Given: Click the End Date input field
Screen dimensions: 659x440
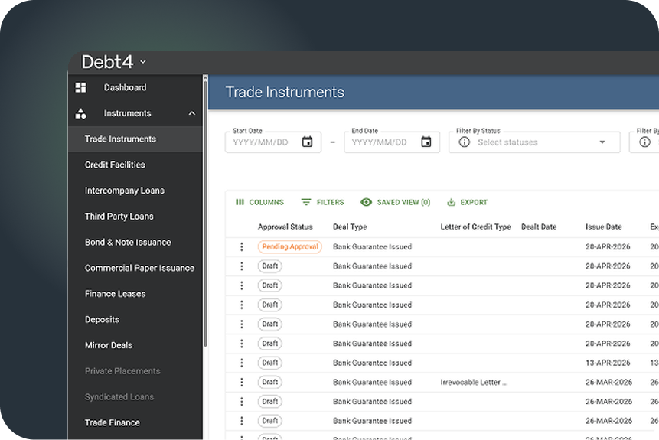Looking at the screenshot, I should tap(392, 142).
